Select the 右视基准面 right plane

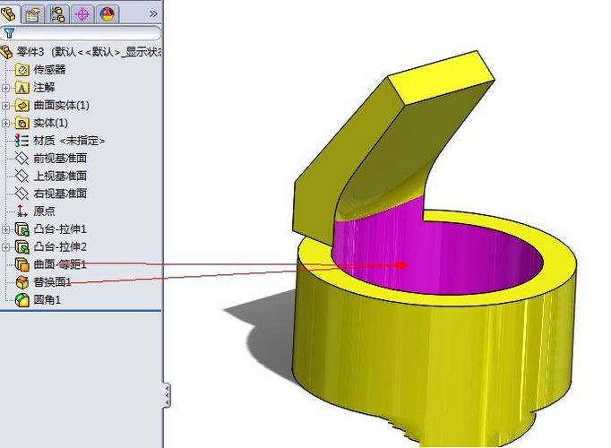60,194
